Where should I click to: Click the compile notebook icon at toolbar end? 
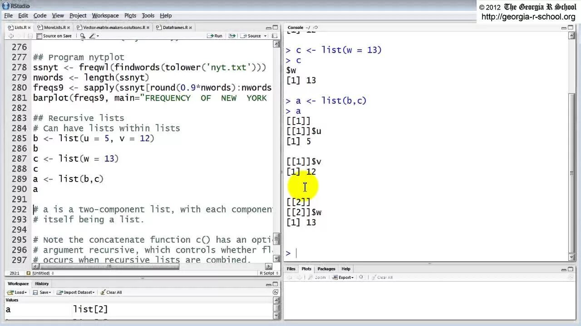click(275, 36)
